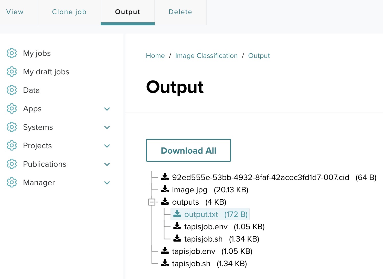Expand the Apps sidebar menu chevron
This screenshot has width=383, height=279.
(x=107, y=109)
